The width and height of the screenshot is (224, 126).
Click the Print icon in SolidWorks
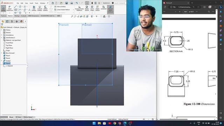coord(71,3)
